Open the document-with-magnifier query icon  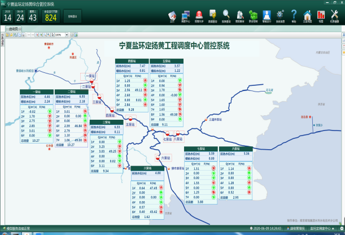[x=240, y=16]
